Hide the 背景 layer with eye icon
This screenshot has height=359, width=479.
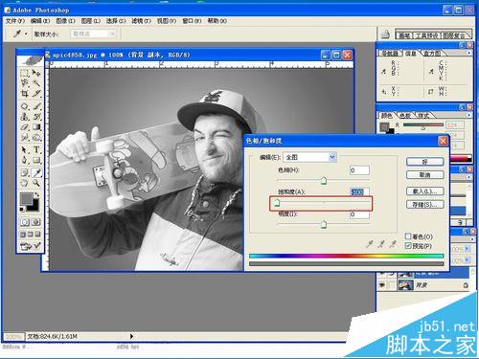(382, 285)
